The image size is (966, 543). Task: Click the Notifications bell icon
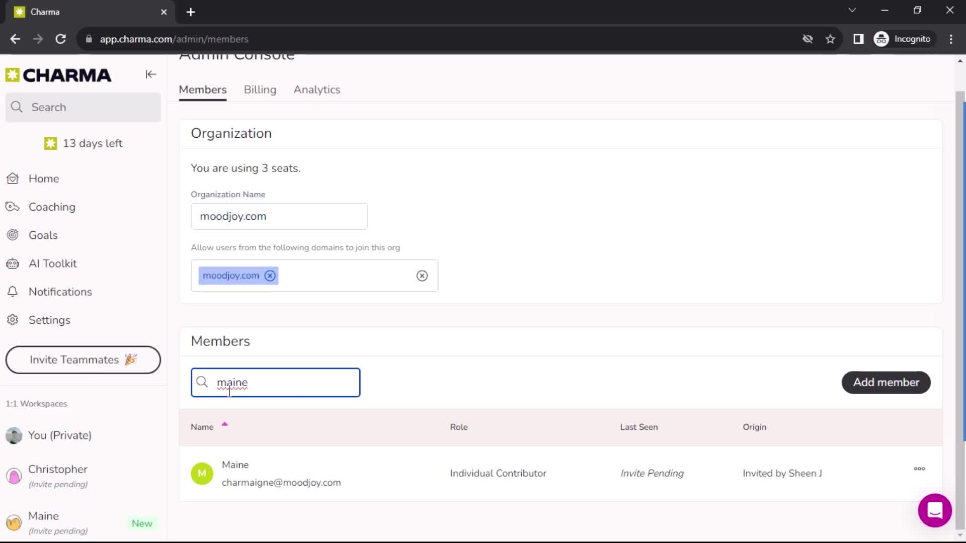pyautogui.click(x=13, y=292)
